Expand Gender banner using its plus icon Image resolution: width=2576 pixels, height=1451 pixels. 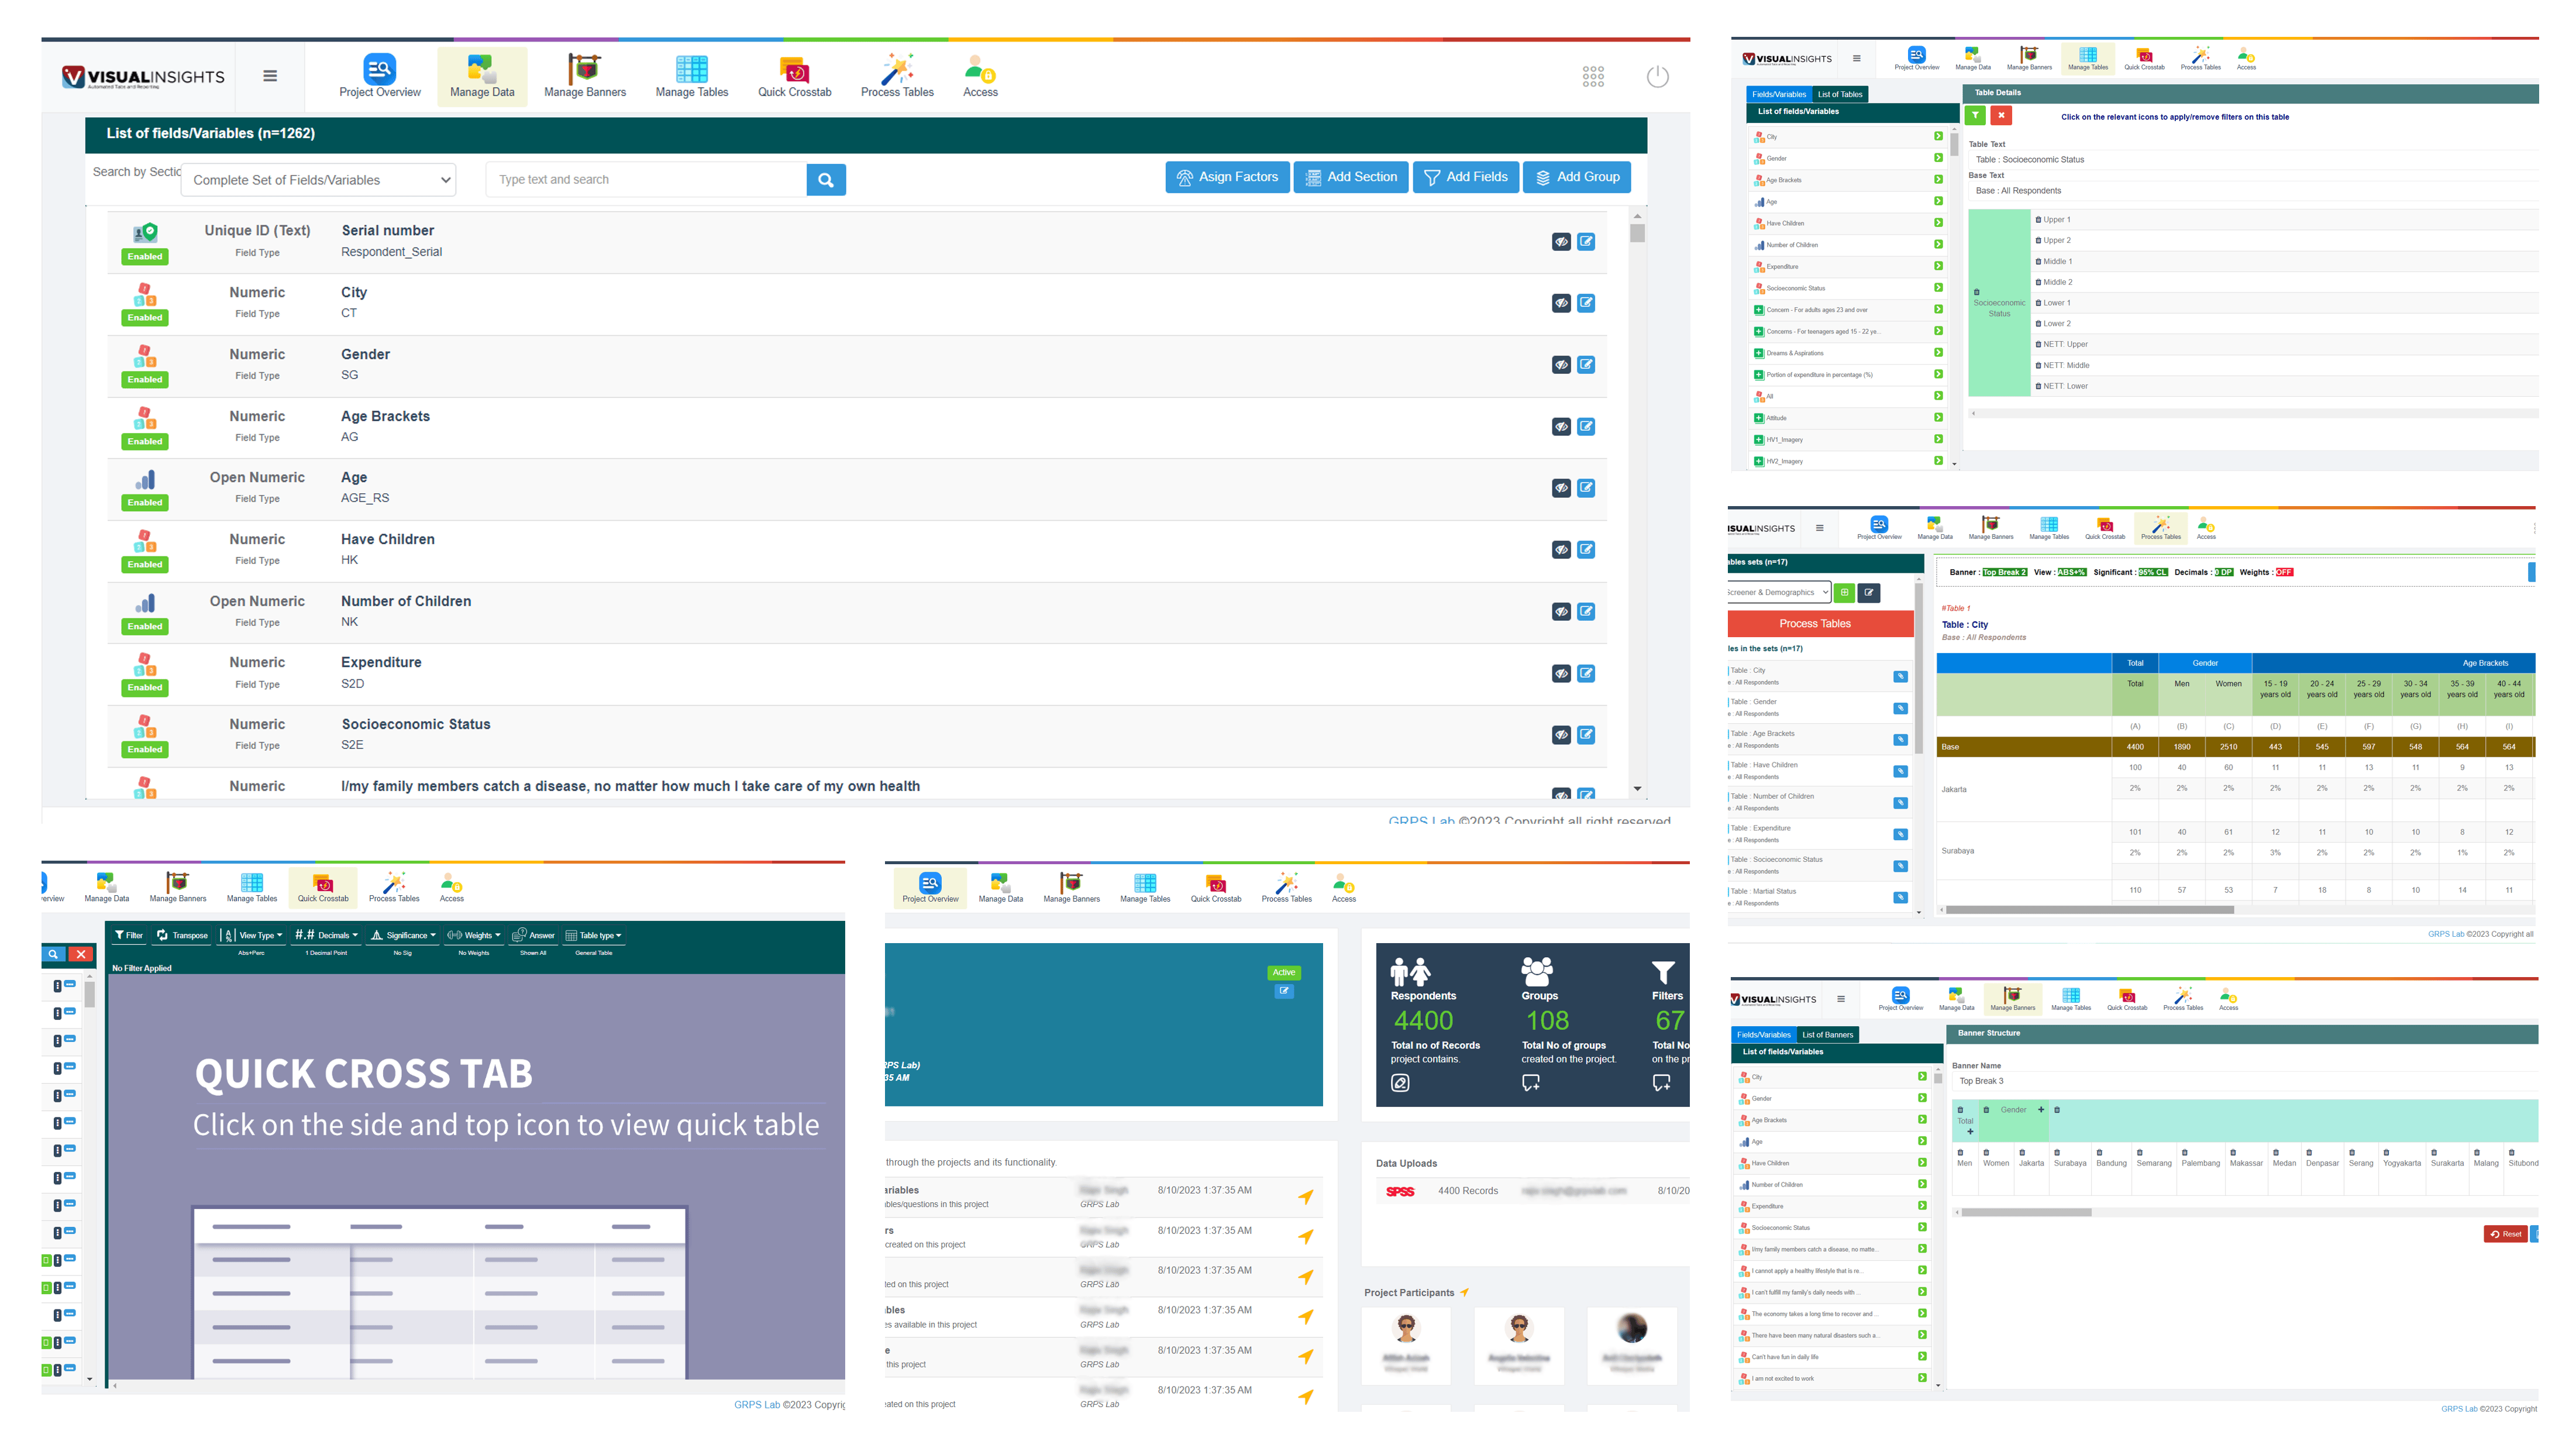coord(2041,1110)
